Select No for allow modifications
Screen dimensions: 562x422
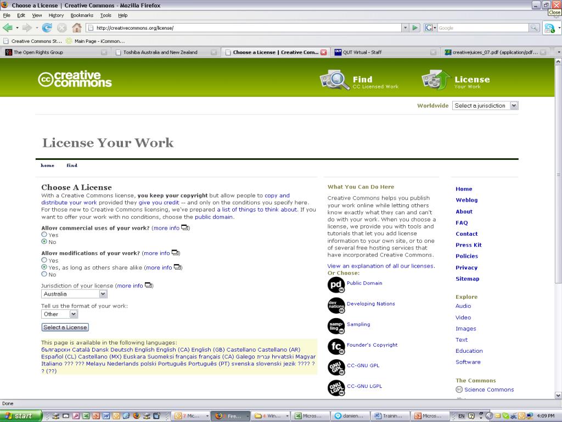pyautogui.click(x=44, y=274)
